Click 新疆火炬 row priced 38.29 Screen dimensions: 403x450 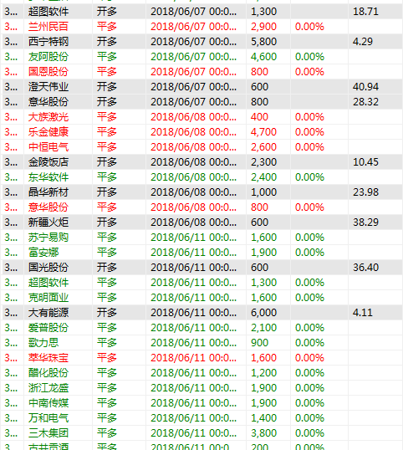[201, 222]
